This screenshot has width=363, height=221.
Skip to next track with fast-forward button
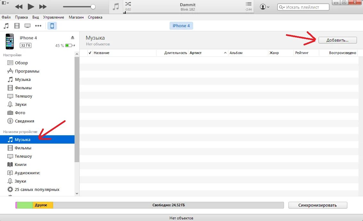[43, 7]
